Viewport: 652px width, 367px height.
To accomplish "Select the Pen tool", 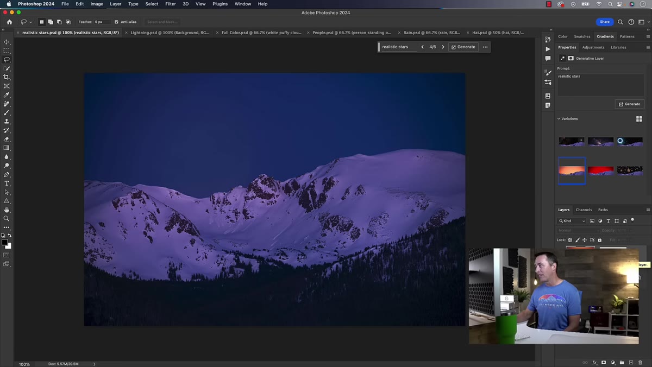I will (x=7, y=174).
